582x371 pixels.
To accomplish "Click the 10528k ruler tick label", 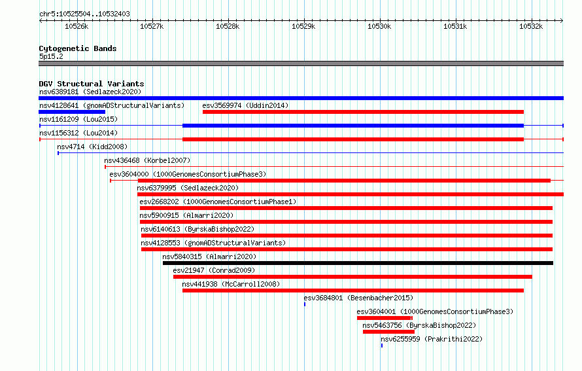I will click(228, 26).
